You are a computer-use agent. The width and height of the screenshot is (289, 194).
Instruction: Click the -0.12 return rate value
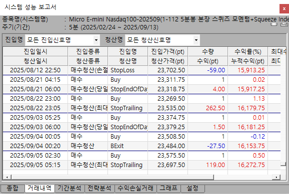click(257, 137)
